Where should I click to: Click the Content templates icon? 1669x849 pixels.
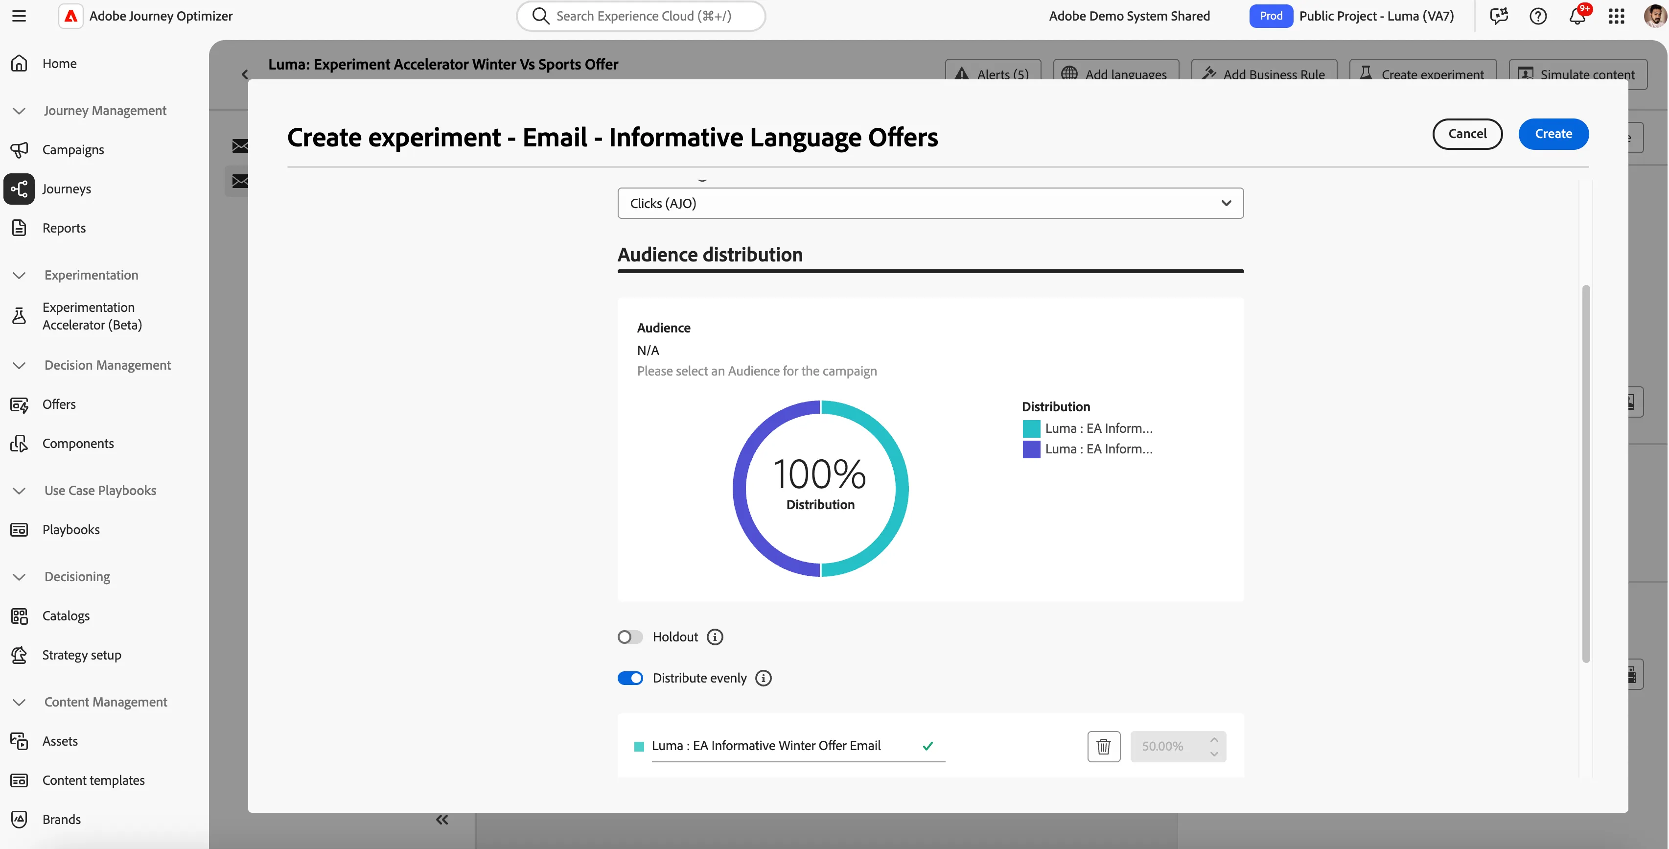click(20, 781)
